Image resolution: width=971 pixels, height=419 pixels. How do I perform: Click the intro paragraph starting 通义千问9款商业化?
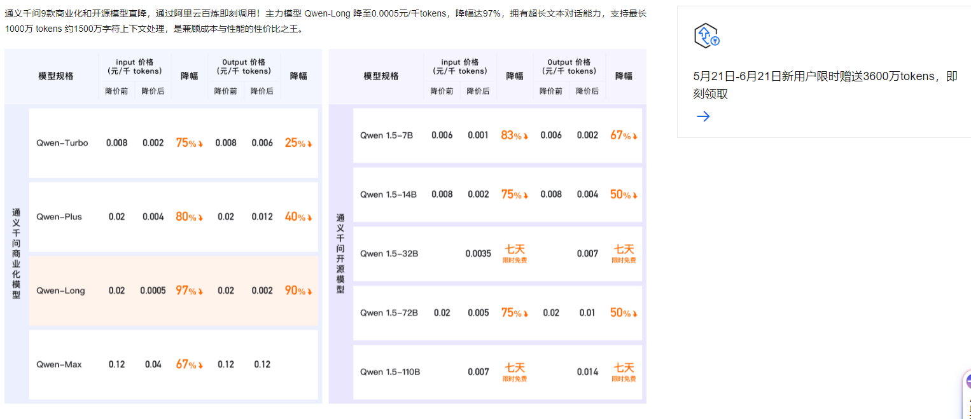point(326,21)
